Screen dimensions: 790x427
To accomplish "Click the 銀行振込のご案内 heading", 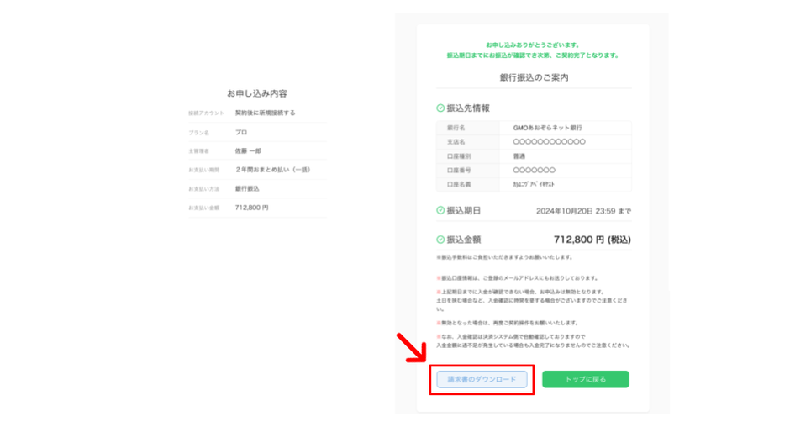I will coord(534,77).
